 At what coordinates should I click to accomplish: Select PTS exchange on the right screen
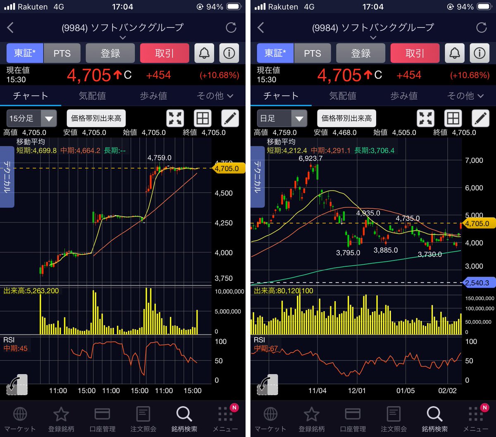(312, 53)
